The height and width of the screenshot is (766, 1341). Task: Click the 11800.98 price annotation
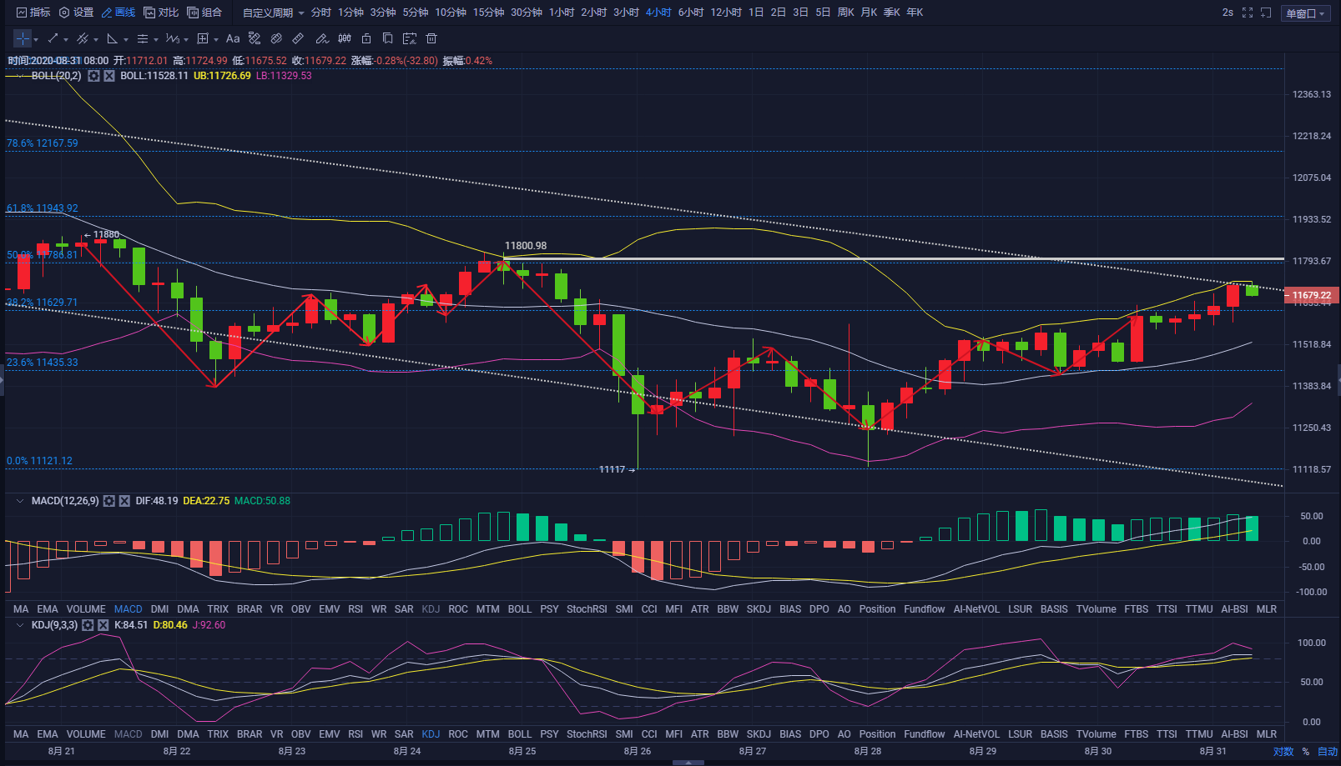[x=526, y=246]
